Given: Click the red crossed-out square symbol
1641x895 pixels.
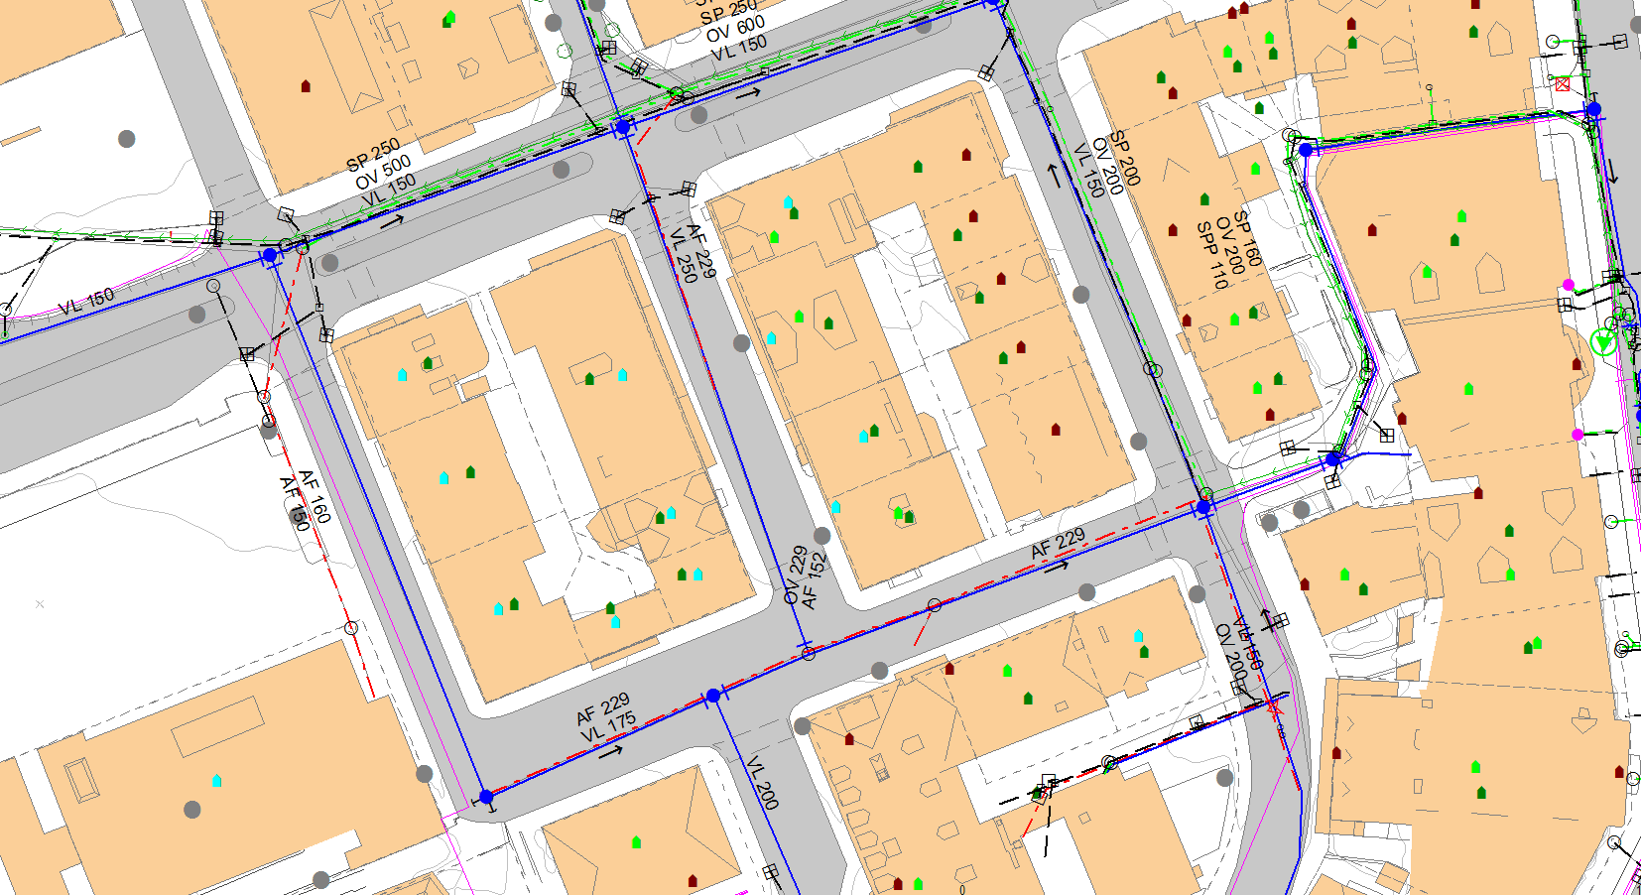Looking at the screenshot, I should point(1563,84).
